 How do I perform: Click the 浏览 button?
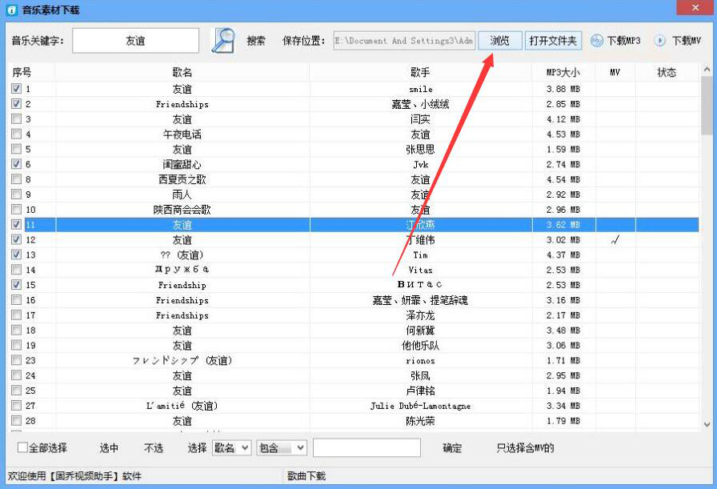click(500, 41)
